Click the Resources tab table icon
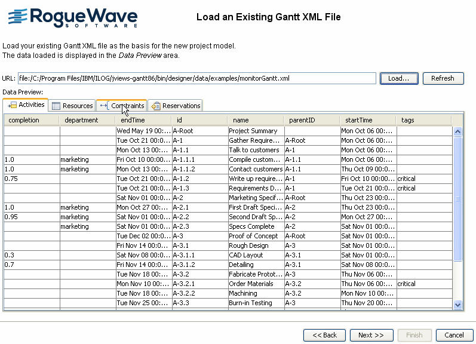The image size is (476, 344). point(56,106)
